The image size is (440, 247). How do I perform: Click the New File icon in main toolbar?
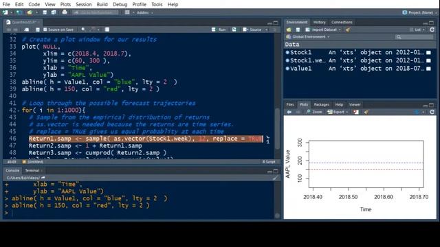point(5,12)
